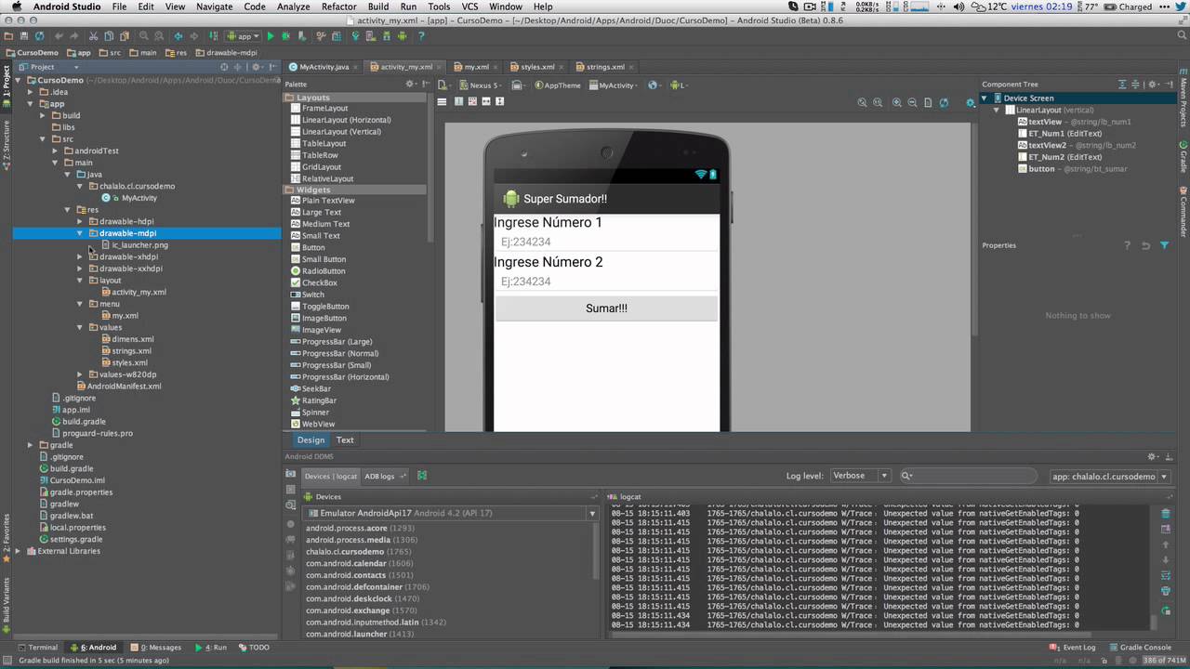Click the Palette panel settings gear
This screenshot has height=669, width=1190.
(x=410, y=84)
